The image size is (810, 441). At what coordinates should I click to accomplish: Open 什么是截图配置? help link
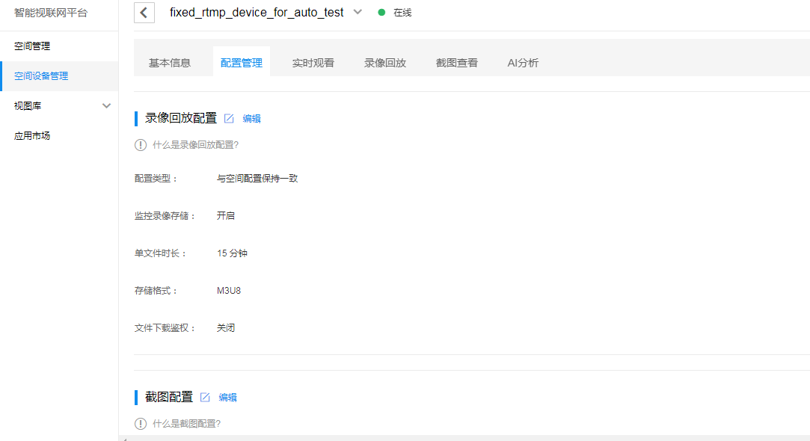tap(186, 424)
